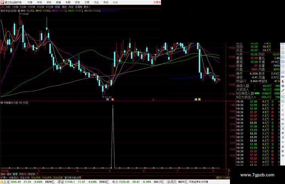Open the 关联报价 tab
The height and width of the screenshot is (184, 285).
(14, 178)
